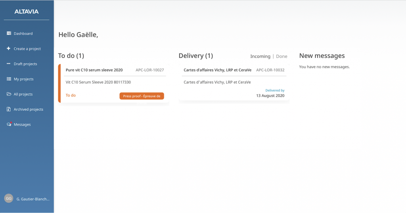This screenshot has width=406, height=213.
Task: Select the Incoming delivery tab
Action: click(x=260, y=56)
